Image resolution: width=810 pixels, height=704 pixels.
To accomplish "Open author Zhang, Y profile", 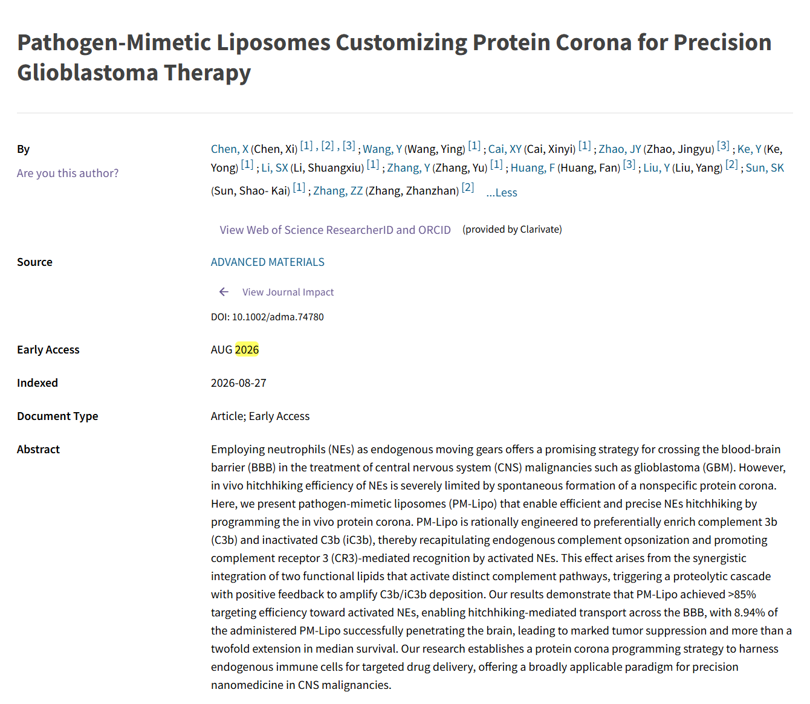I will 409,167.
